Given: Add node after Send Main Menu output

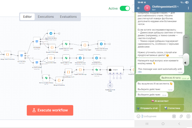Looking at the screenshot, I should [105, 58].
